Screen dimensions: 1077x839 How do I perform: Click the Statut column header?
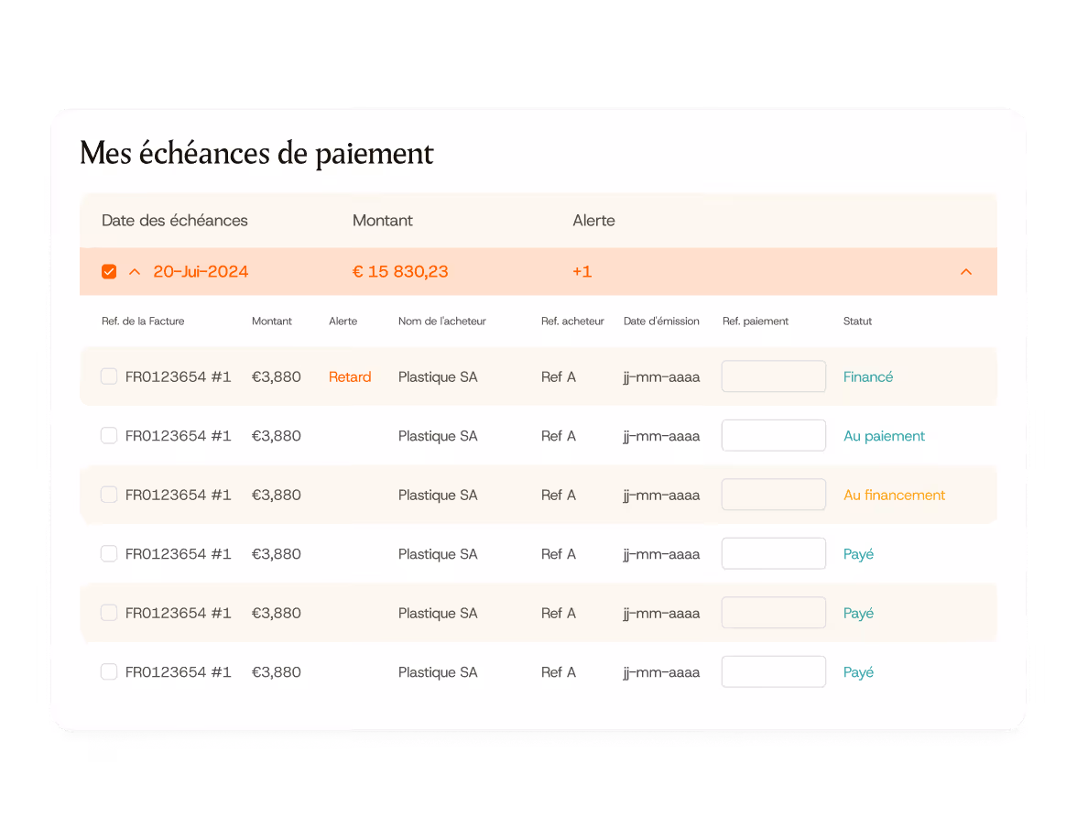click(x=857, y=321)
